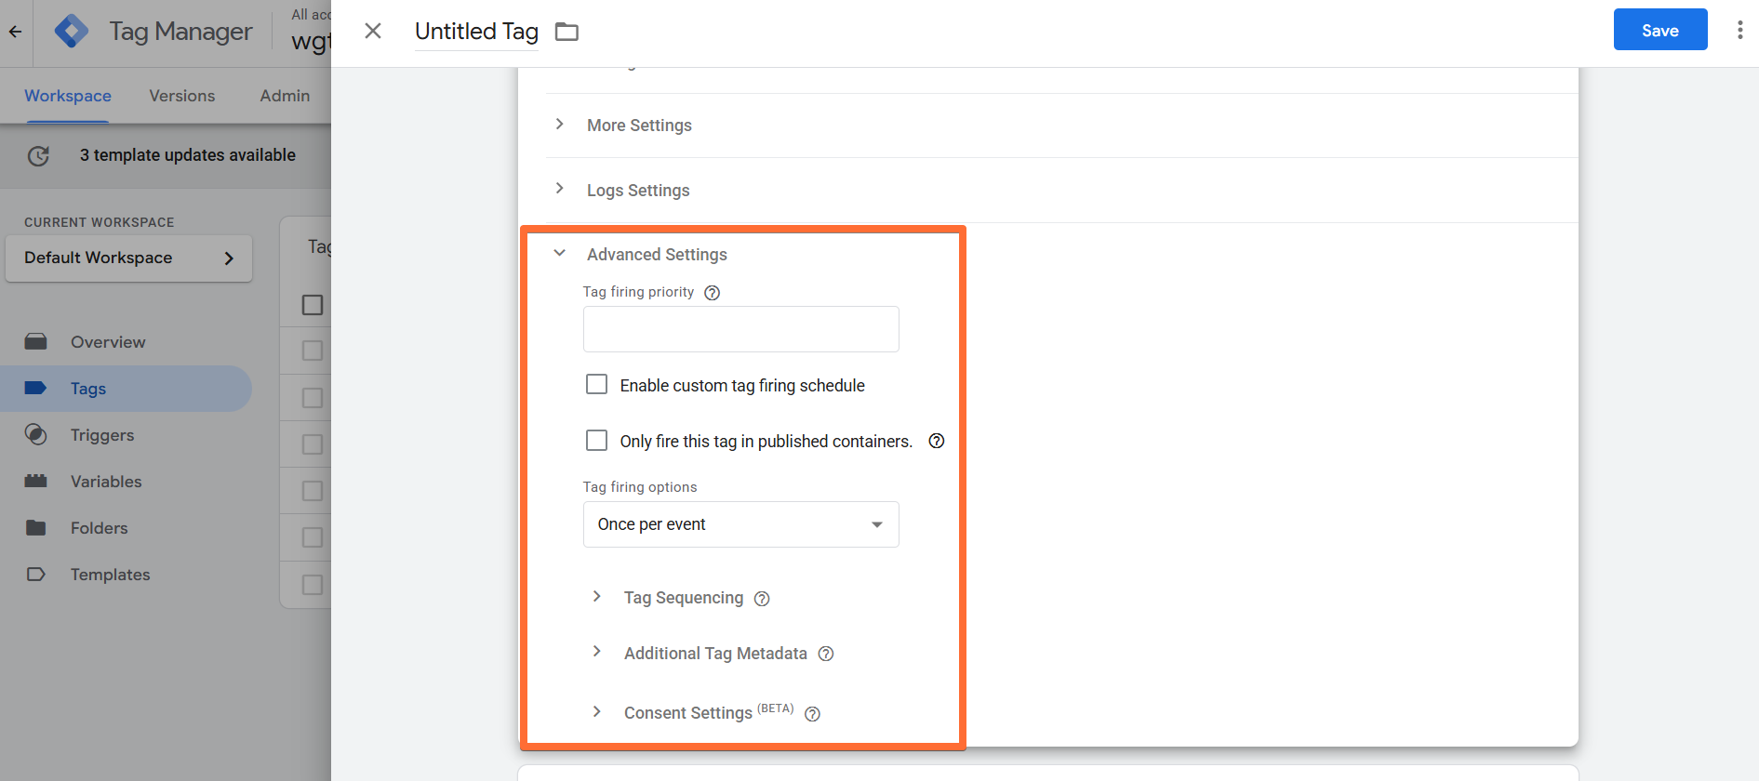The height and width of the screenshot is (781, 1759).
Task: Click the Triggers circle icon
Action: [x=36, y=435]
